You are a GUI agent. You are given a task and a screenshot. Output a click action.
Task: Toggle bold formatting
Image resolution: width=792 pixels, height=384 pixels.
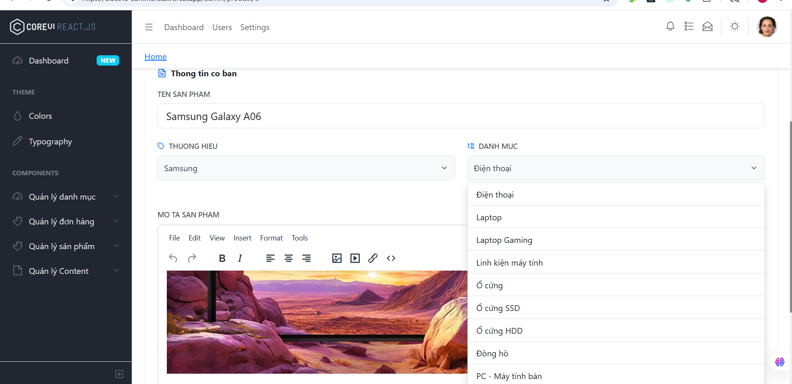[222, 258]
